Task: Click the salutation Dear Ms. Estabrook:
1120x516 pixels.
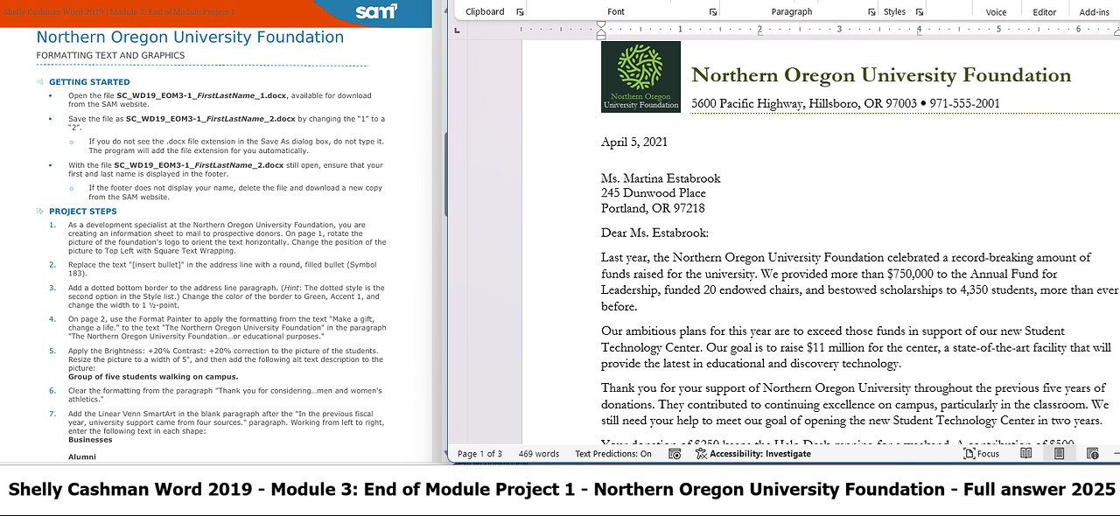Action: 654,233
